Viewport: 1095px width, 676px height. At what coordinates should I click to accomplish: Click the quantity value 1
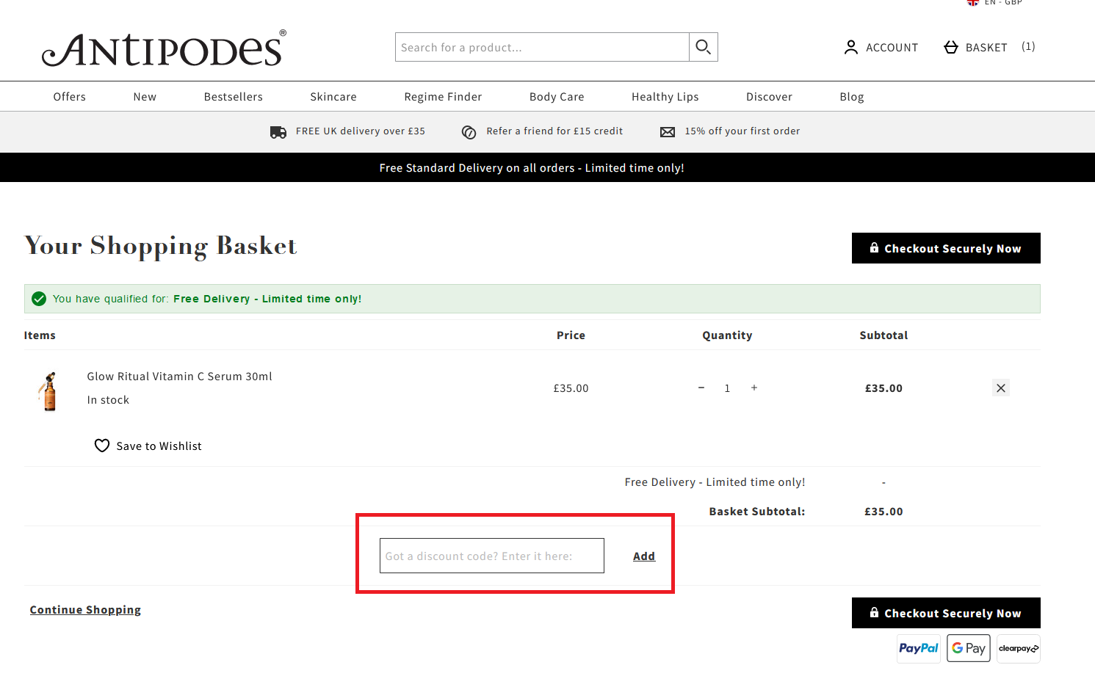pyautogui.click(x=727, y=388)
